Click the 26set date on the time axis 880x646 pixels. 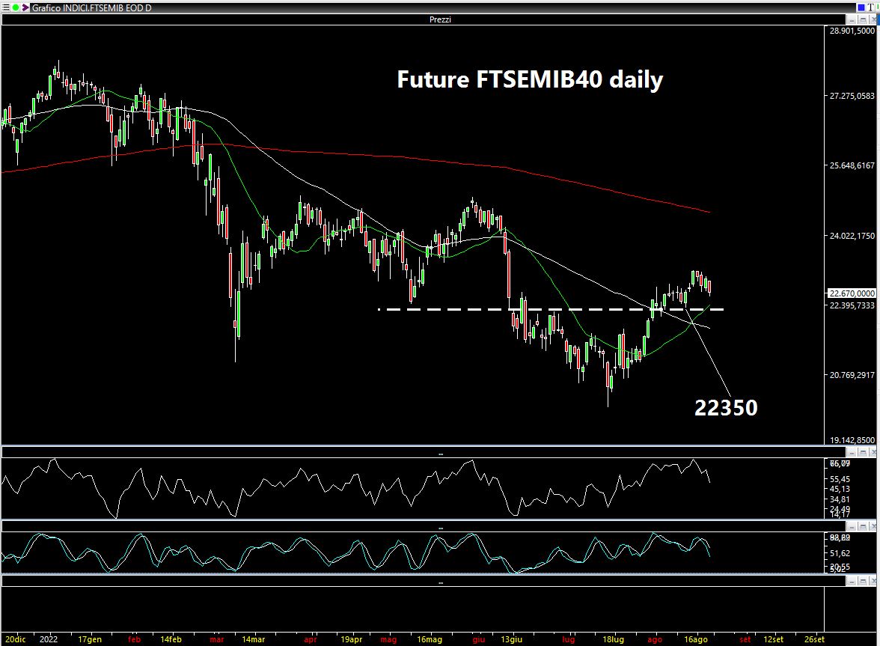tap(815, 639)
